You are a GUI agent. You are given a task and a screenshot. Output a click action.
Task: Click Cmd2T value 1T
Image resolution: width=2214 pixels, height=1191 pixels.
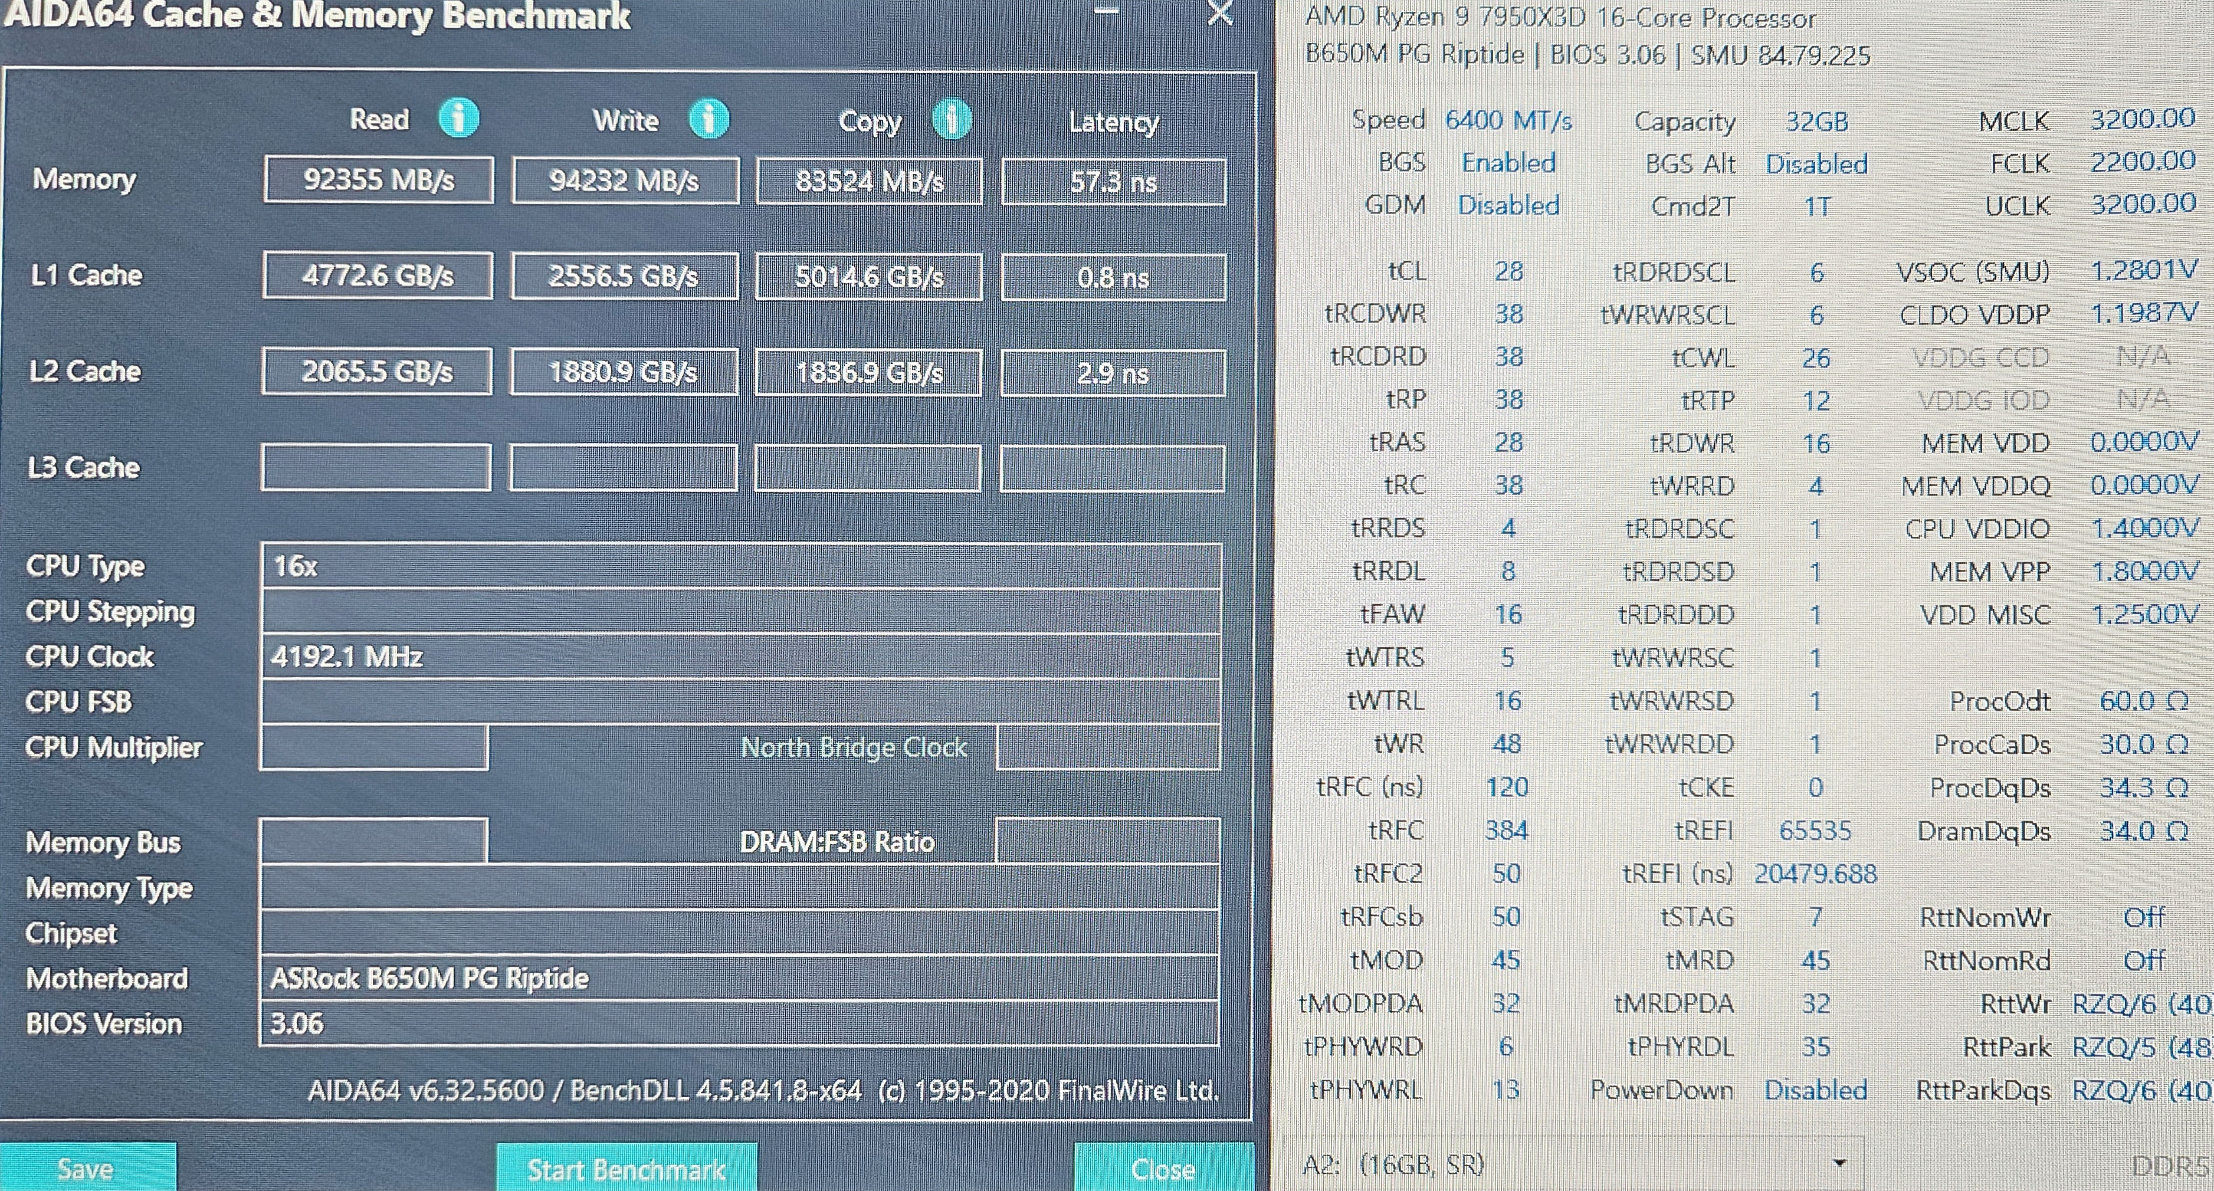pos(1817,207)
